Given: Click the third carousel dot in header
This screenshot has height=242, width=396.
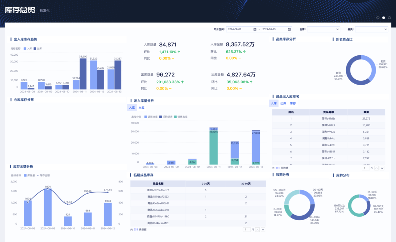Looking at the screenshot, I should (x=389, y=17).
